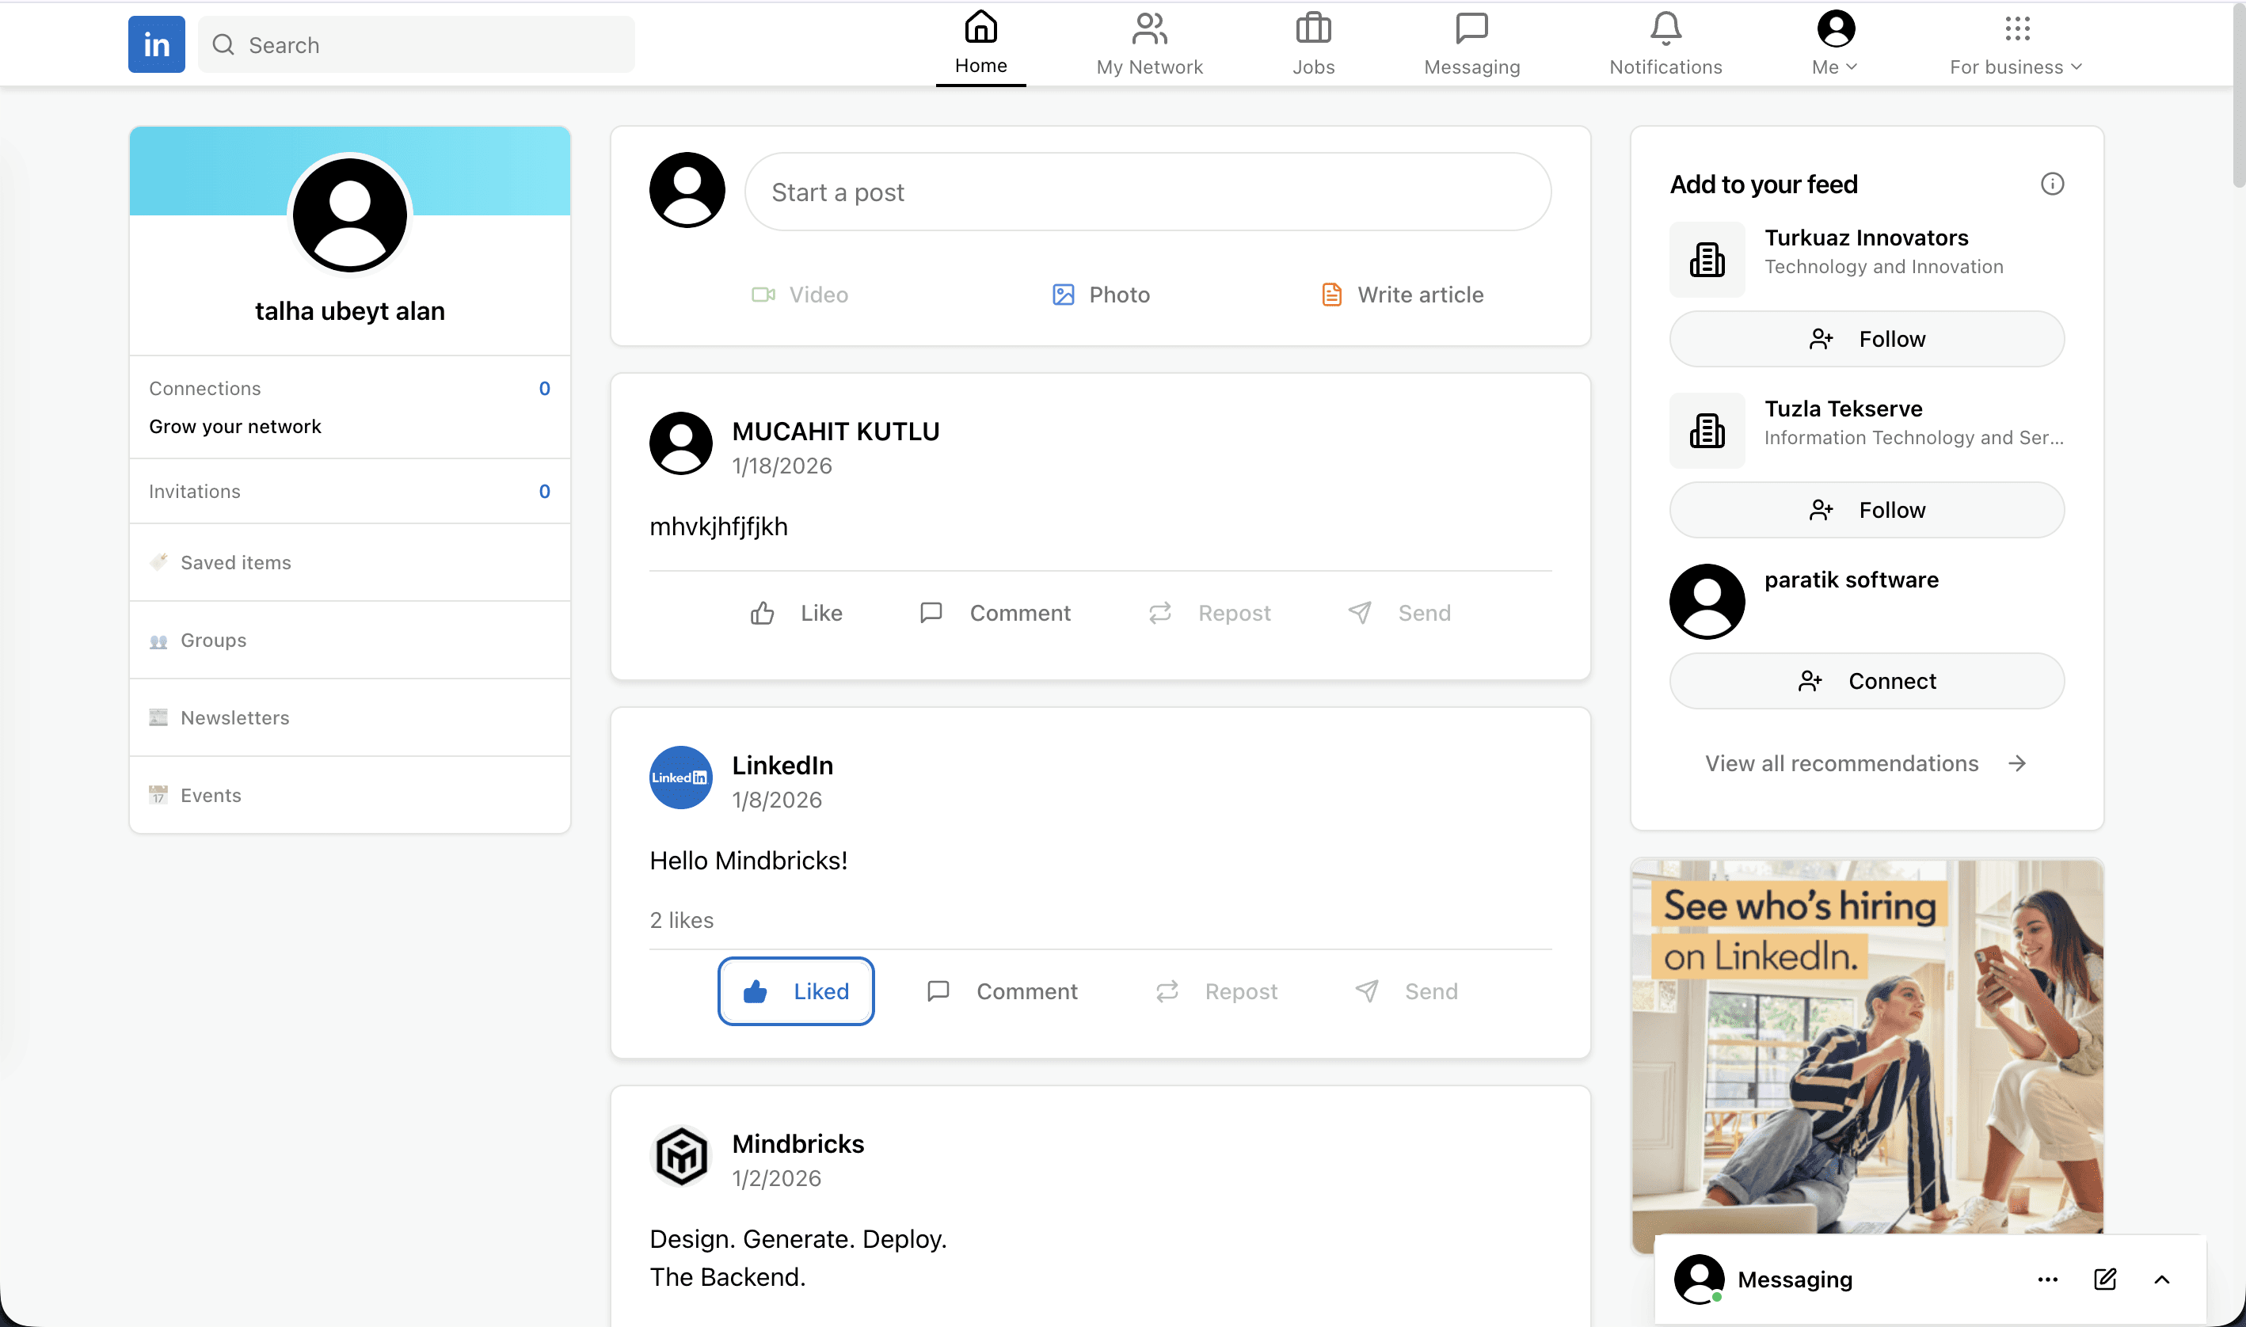Click the Photo icon in post composer
This screenshot has height=1327, width=2246.
click(1063, 295)
